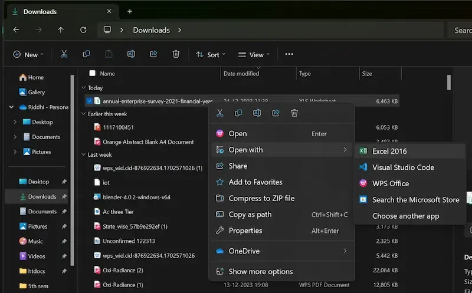Viewport: 472px width, 293px height.
Task: Click the Delete icon in the context menu top row
Action: click(294, 113)
